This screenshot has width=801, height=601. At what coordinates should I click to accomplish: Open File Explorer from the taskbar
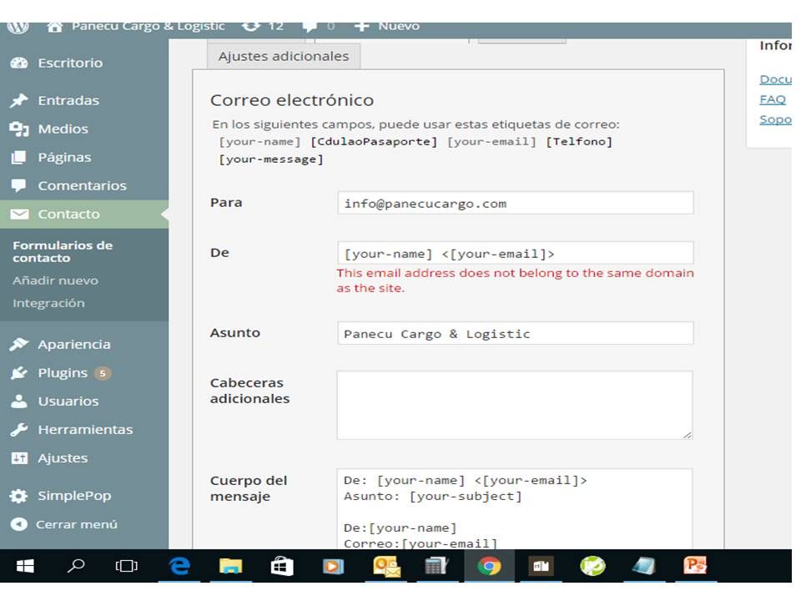pyautogui.click(x=230, y=566)
